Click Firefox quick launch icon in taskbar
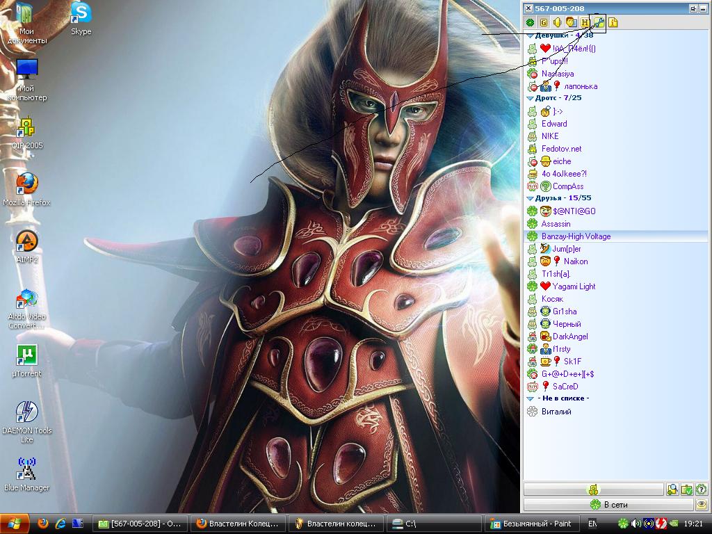712x534 pixels. point(42,524)
